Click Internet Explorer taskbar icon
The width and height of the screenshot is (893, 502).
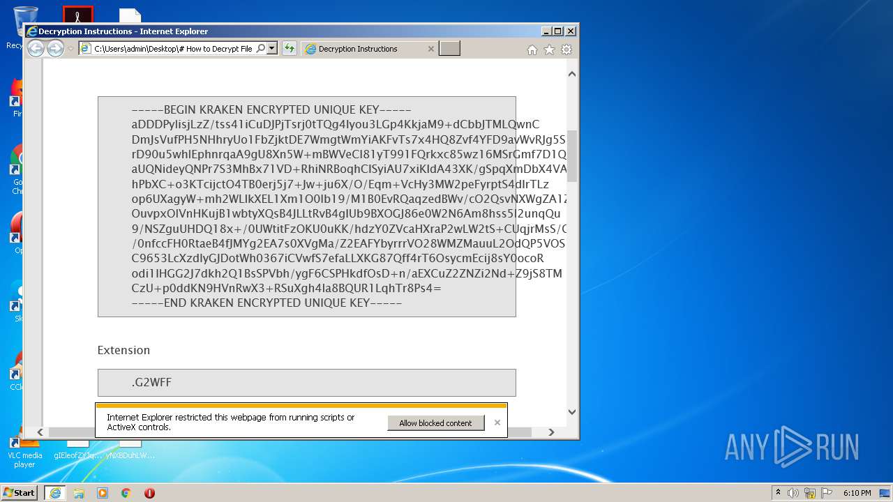[55, 493]
